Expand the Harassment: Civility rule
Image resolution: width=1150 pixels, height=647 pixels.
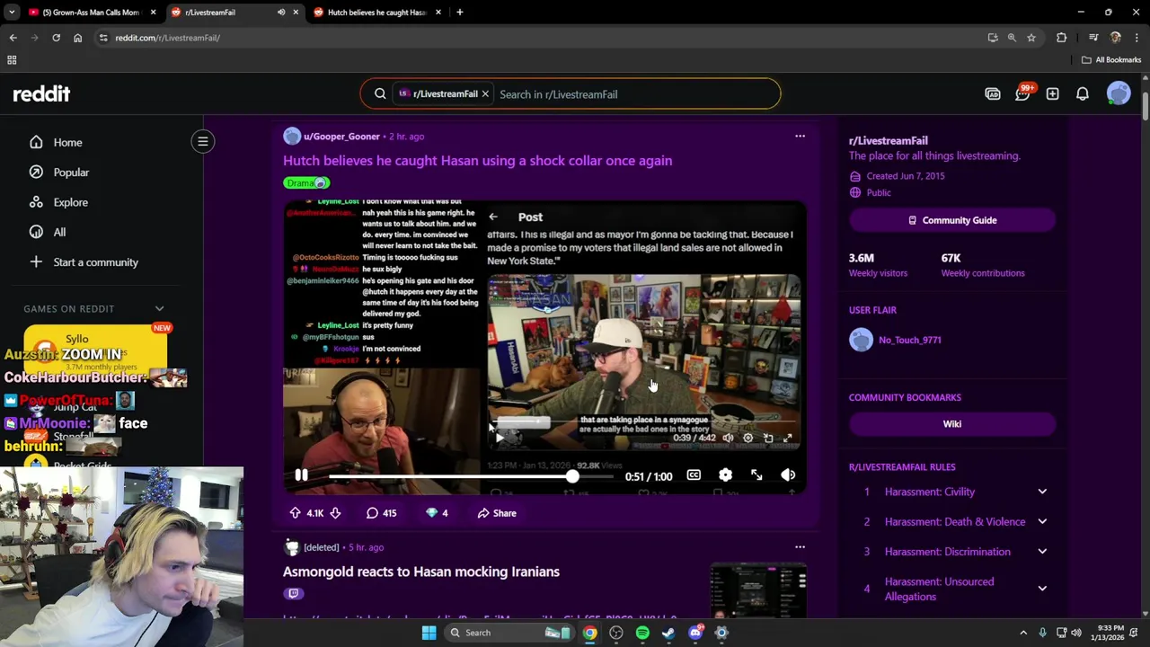point(1042,492)
